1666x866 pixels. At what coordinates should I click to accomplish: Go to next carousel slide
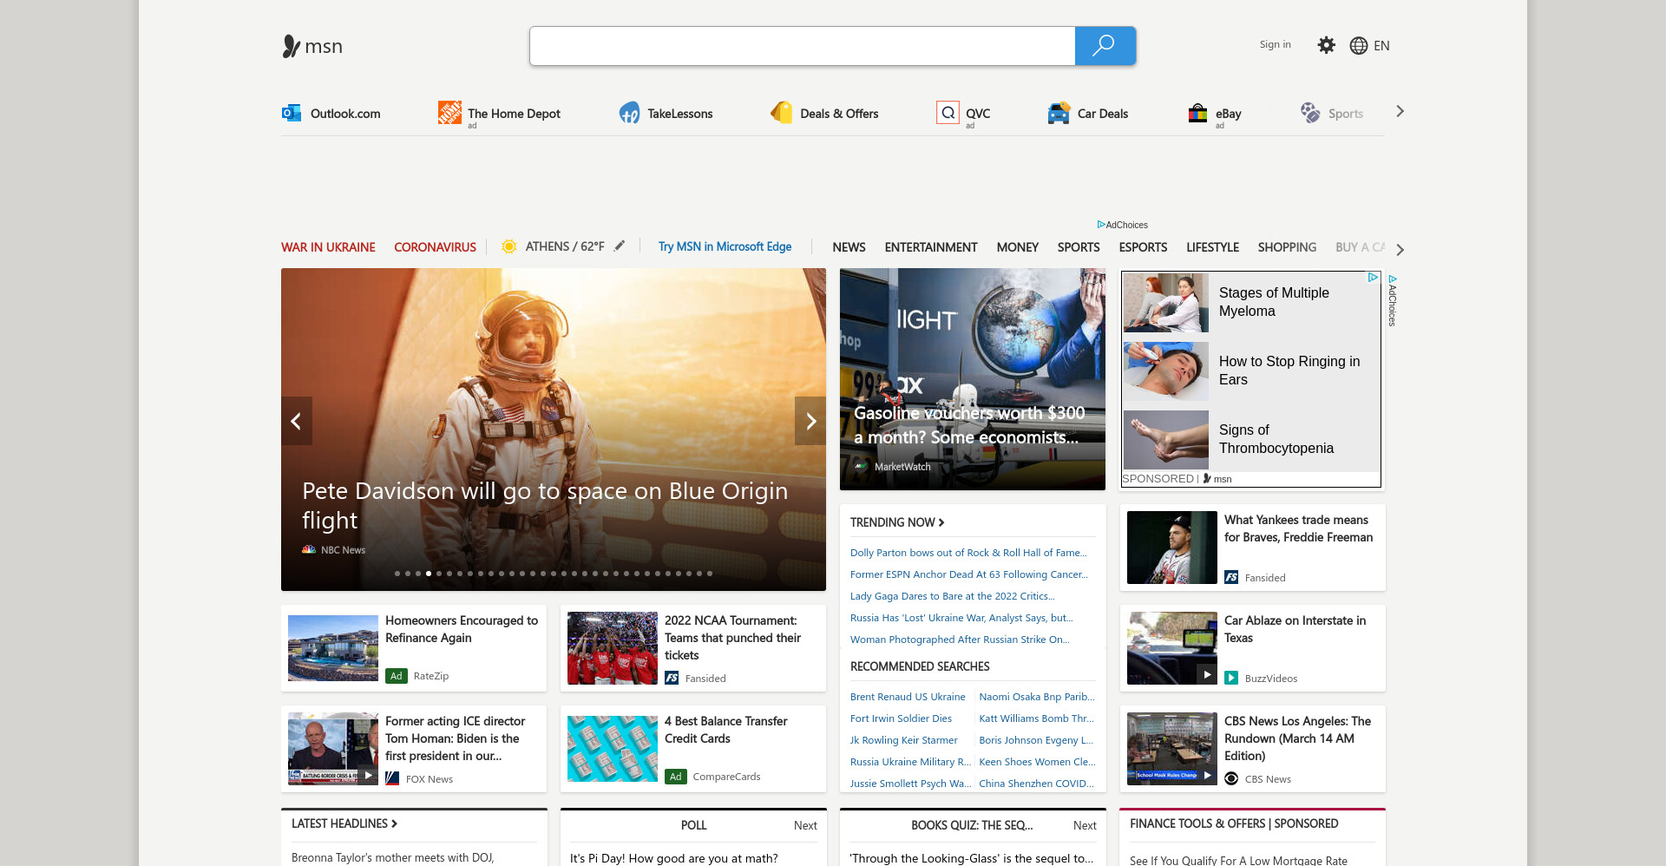click(810, 421)
